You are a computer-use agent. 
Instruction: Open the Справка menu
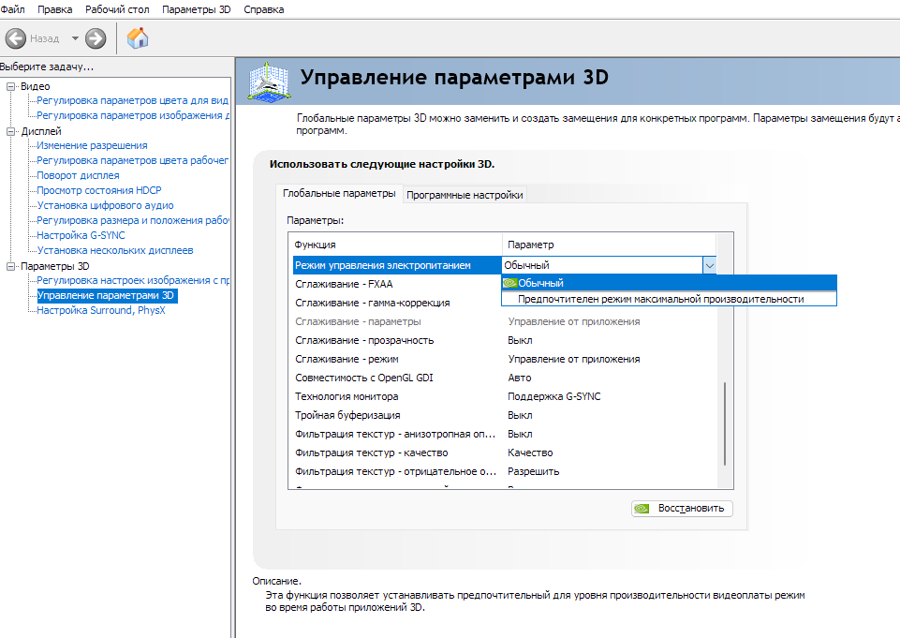pyautogui.click(x=264, y=8)
